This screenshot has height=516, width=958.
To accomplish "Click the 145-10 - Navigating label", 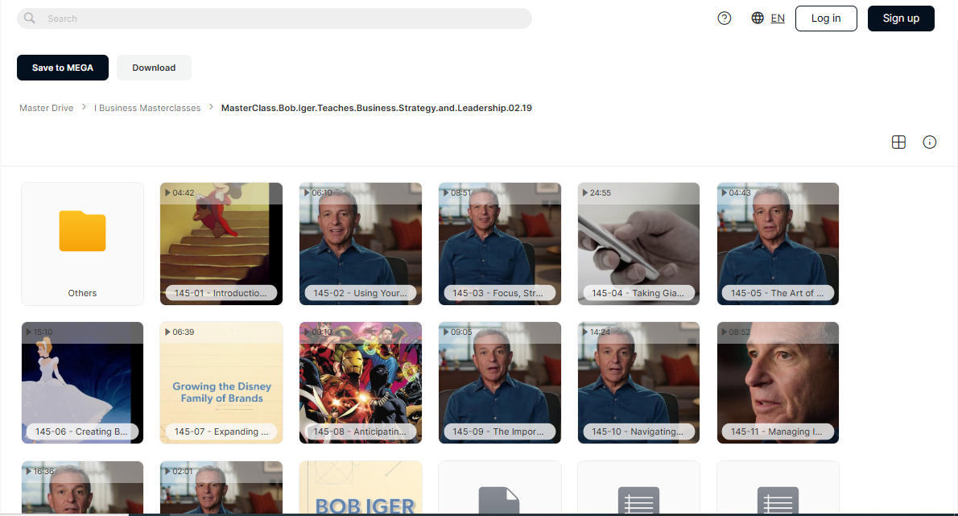I will coord(638,431).
